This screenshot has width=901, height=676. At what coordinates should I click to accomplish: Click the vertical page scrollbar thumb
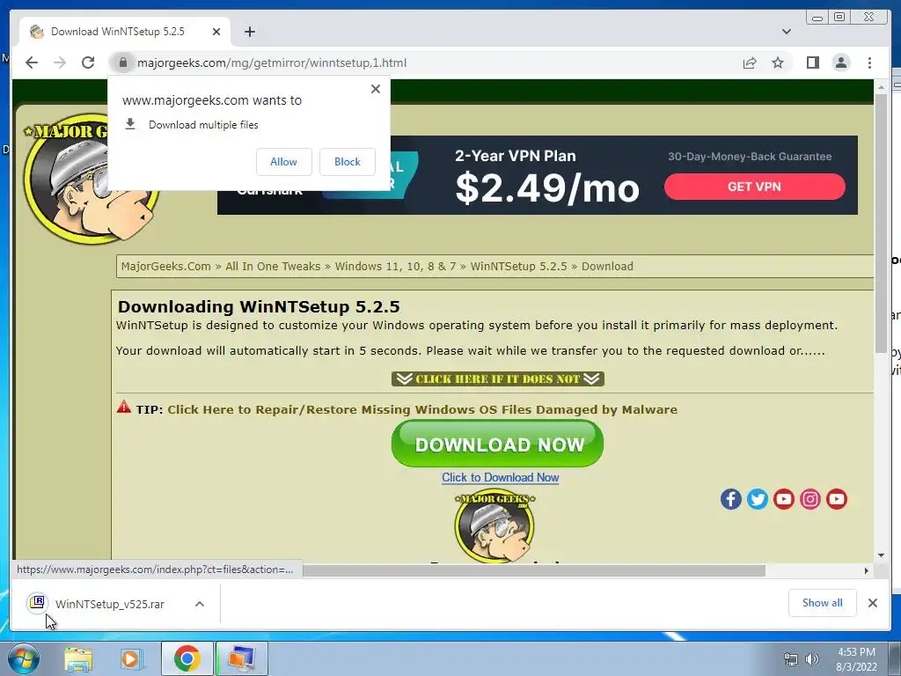coord(881,223)
